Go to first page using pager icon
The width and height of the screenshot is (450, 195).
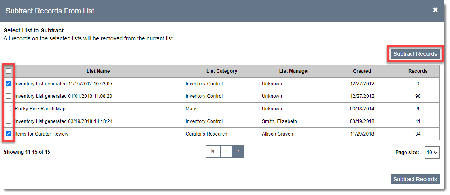(213, 152)
